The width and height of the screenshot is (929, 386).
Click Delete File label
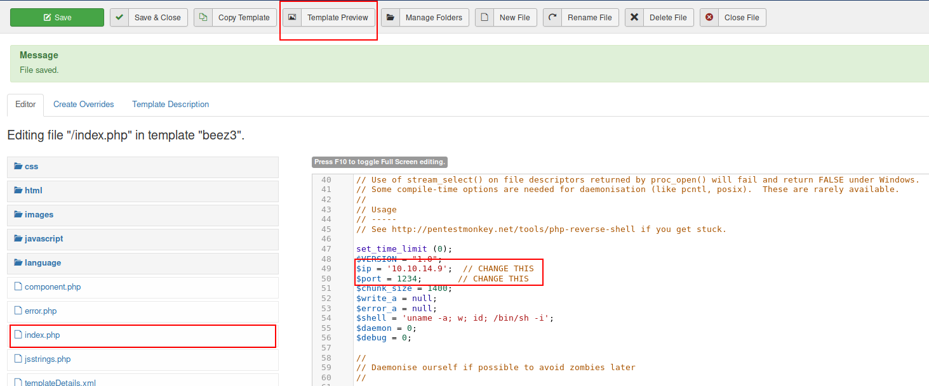pyautogui.click(x=668, y=18)
